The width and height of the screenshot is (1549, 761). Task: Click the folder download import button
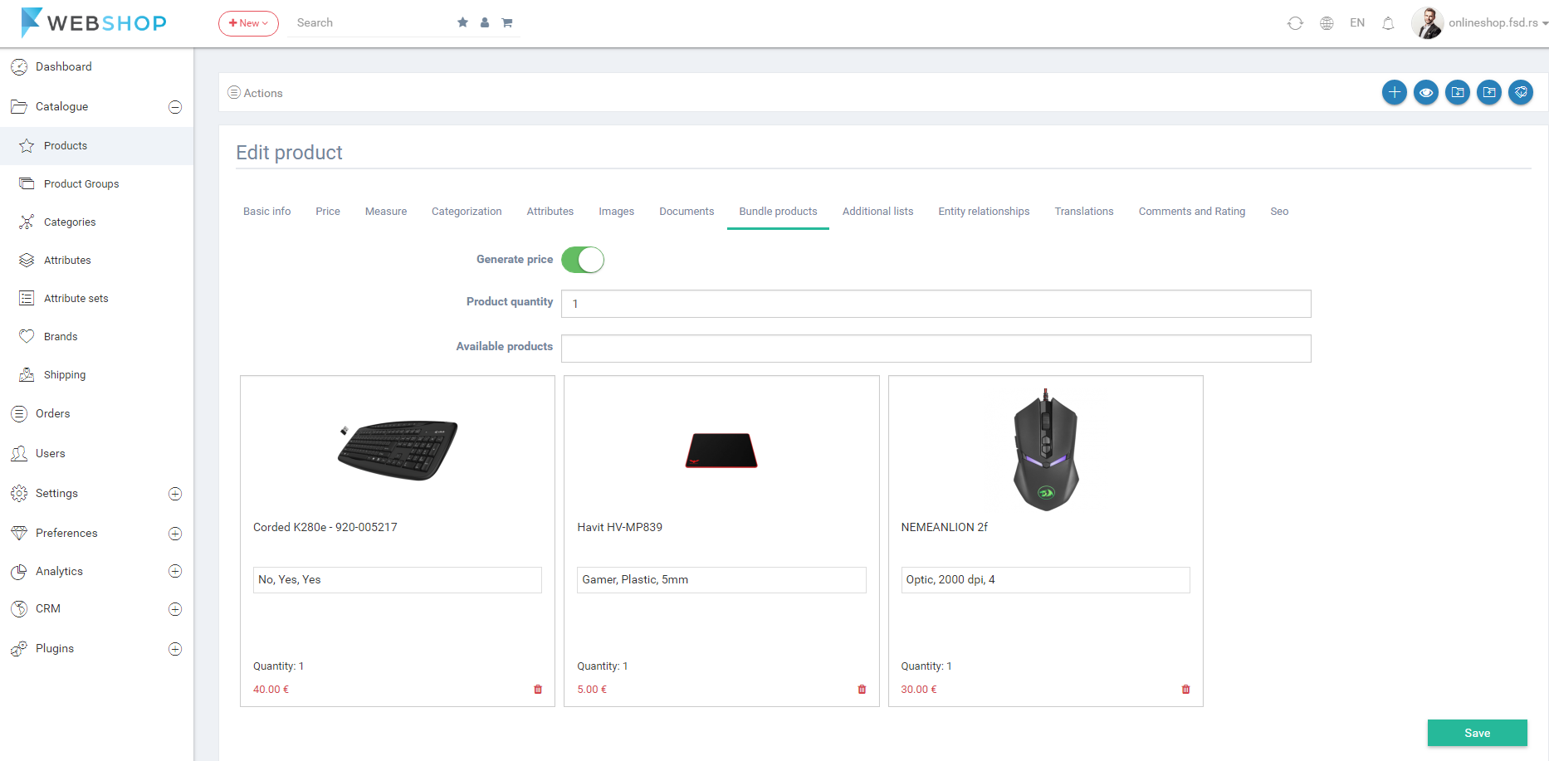pyautogui.click(x=1458, y=92)
